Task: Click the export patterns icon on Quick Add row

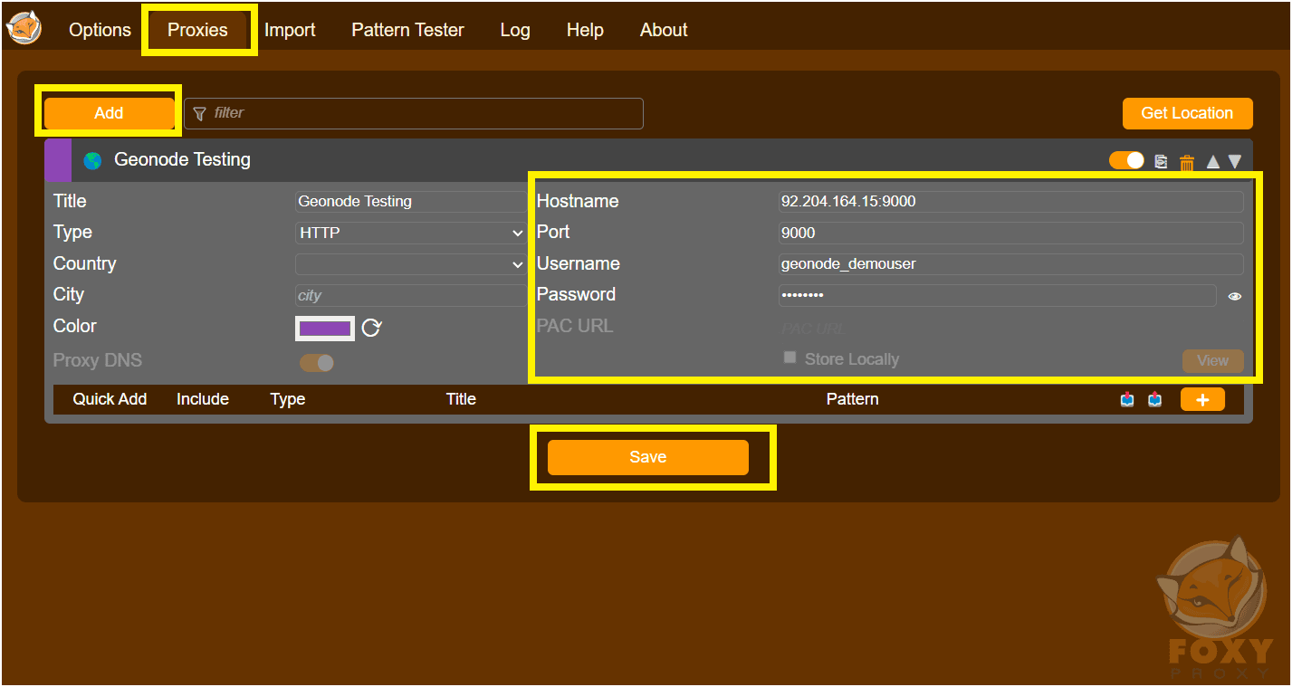Action: pos(1155,398)
